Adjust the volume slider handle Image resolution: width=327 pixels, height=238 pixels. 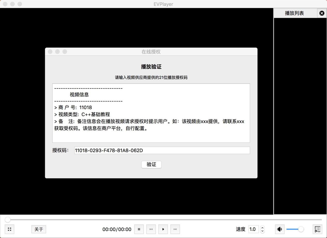click(x=301, y=229)
